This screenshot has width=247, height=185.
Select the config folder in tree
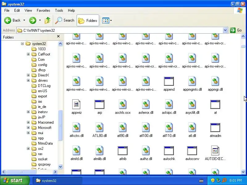click(40, 65)
